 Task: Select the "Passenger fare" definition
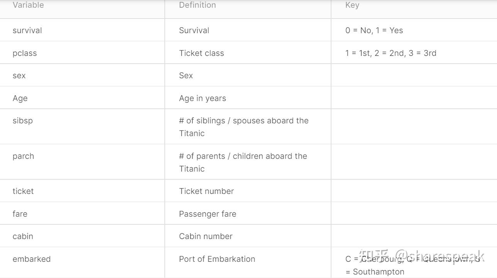(x=207, y=214)
